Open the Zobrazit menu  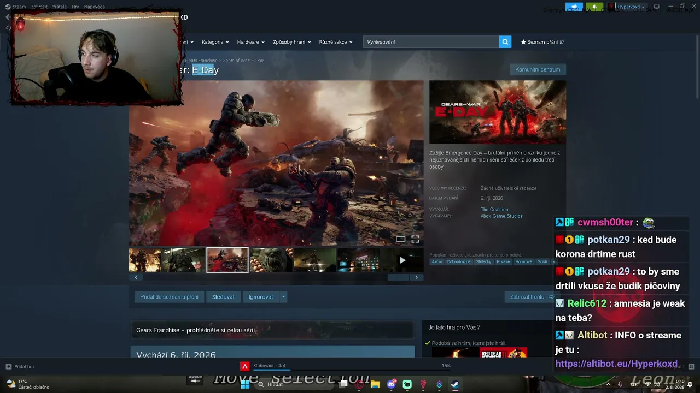point(39,7)
